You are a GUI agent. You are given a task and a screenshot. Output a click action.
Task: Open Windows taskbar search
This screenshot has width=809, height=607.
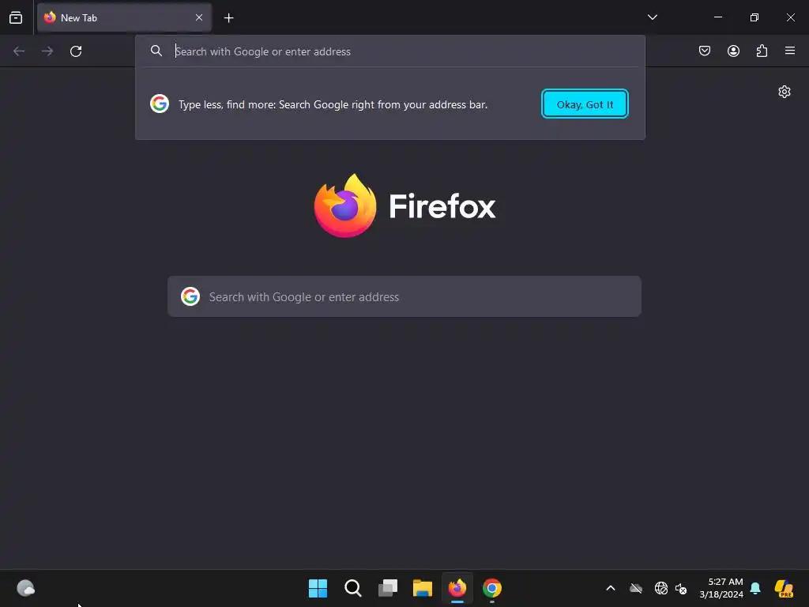click(353, 588)
